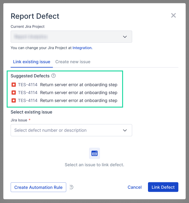Screen dimensions: 189x203
Task: Close the Report Defect dialog
Action: coord(174,15)
